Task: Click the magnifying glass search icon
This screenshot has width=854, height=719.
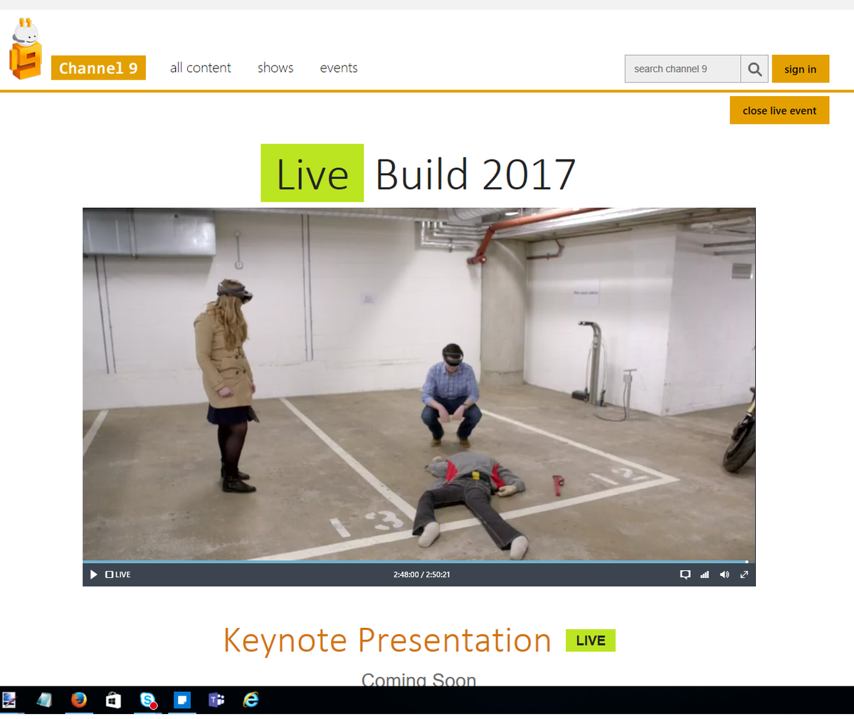Action: (754, 69)
